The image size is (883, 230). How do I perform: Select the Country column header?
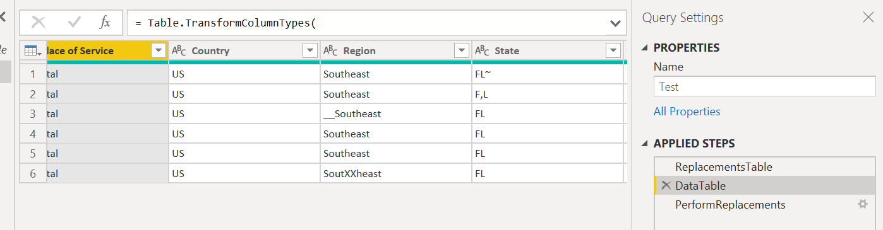point(244,51)
